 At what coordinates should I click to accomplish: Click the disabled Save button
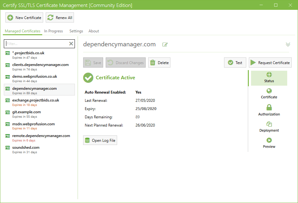(93, 62)
